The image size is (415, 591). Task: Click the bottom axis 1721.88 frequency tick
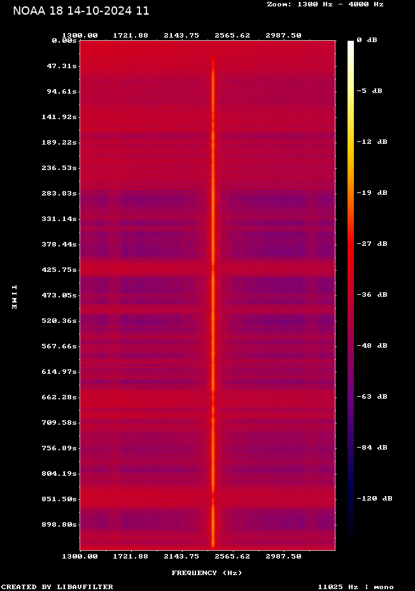coord(130,556)
